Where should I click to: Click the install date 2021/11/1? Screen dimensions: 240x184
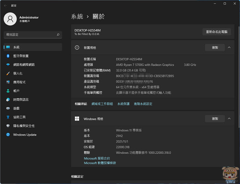[122, 141]
